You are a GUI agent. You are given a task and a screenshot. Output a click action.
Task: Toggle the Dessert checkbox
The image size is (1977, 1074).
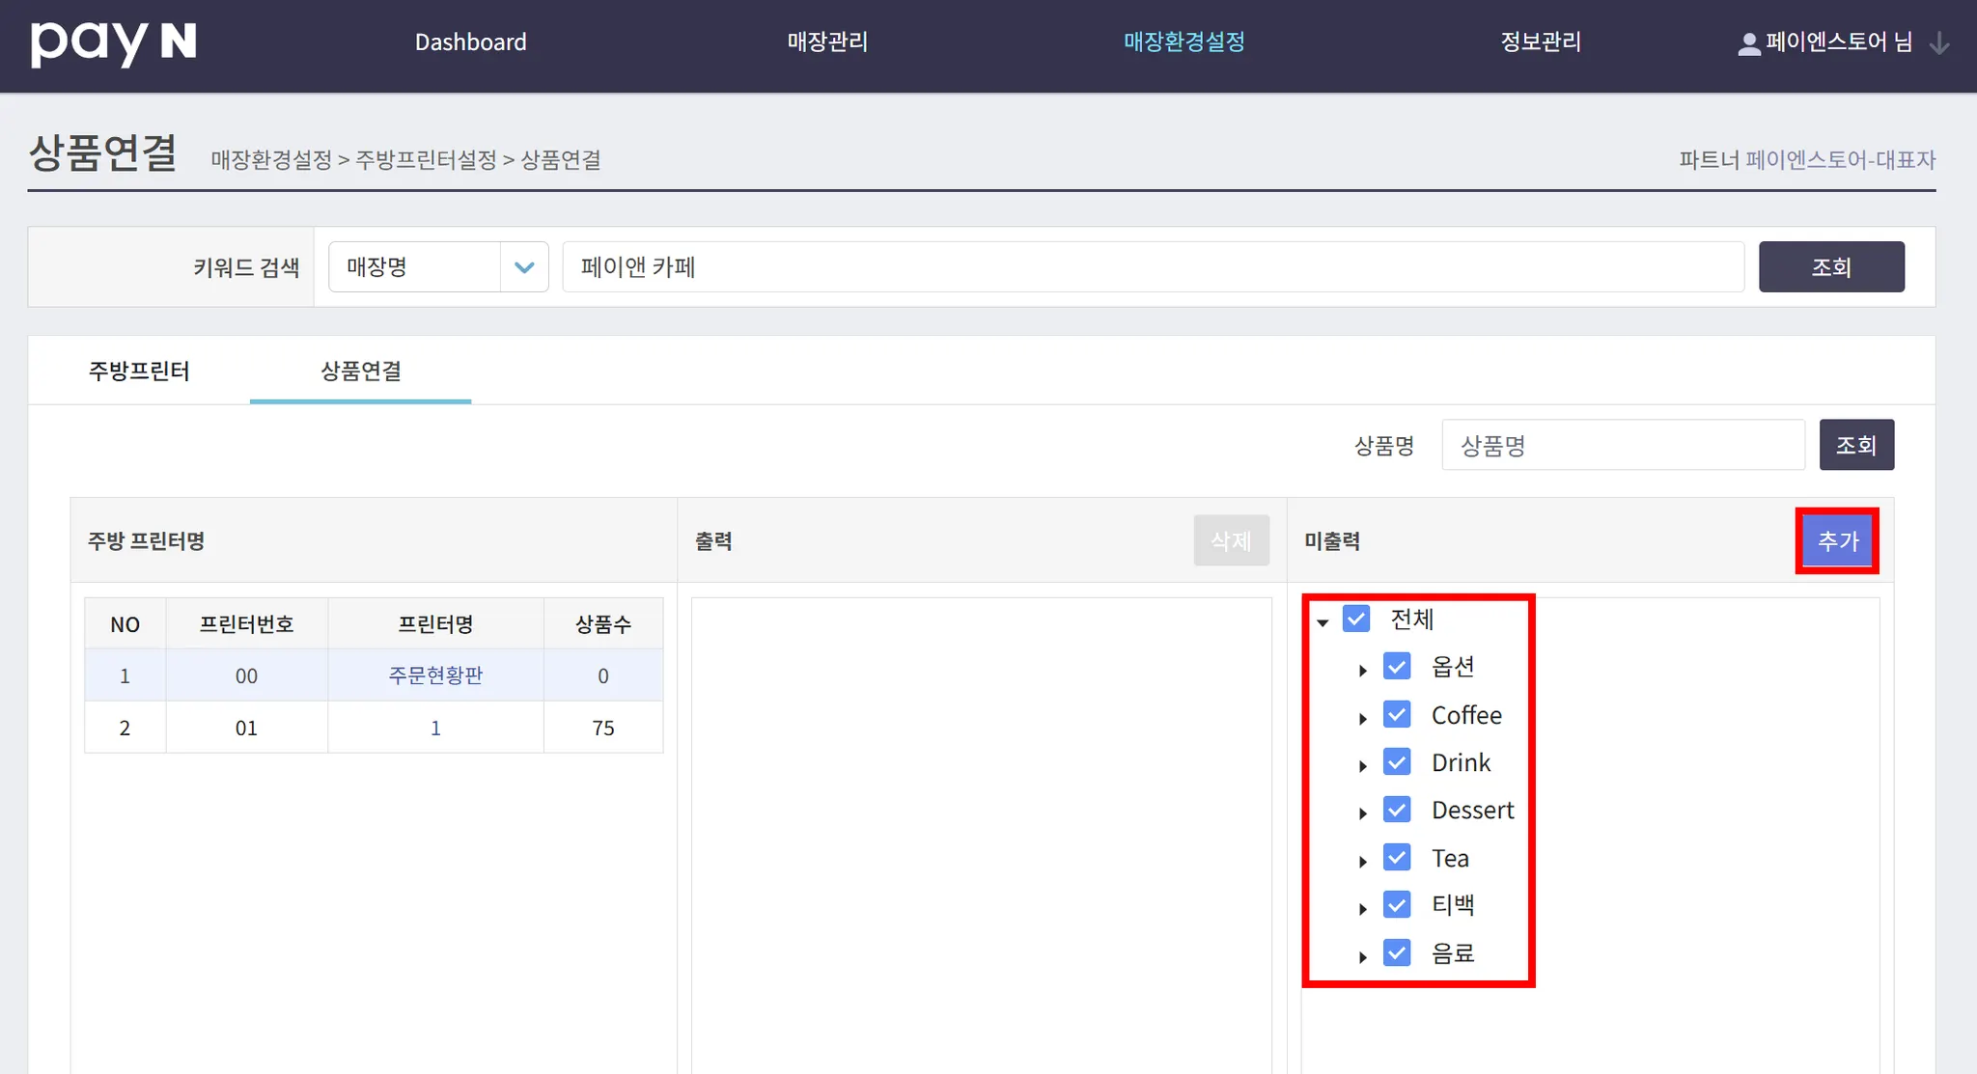[x=1397, y=810]
